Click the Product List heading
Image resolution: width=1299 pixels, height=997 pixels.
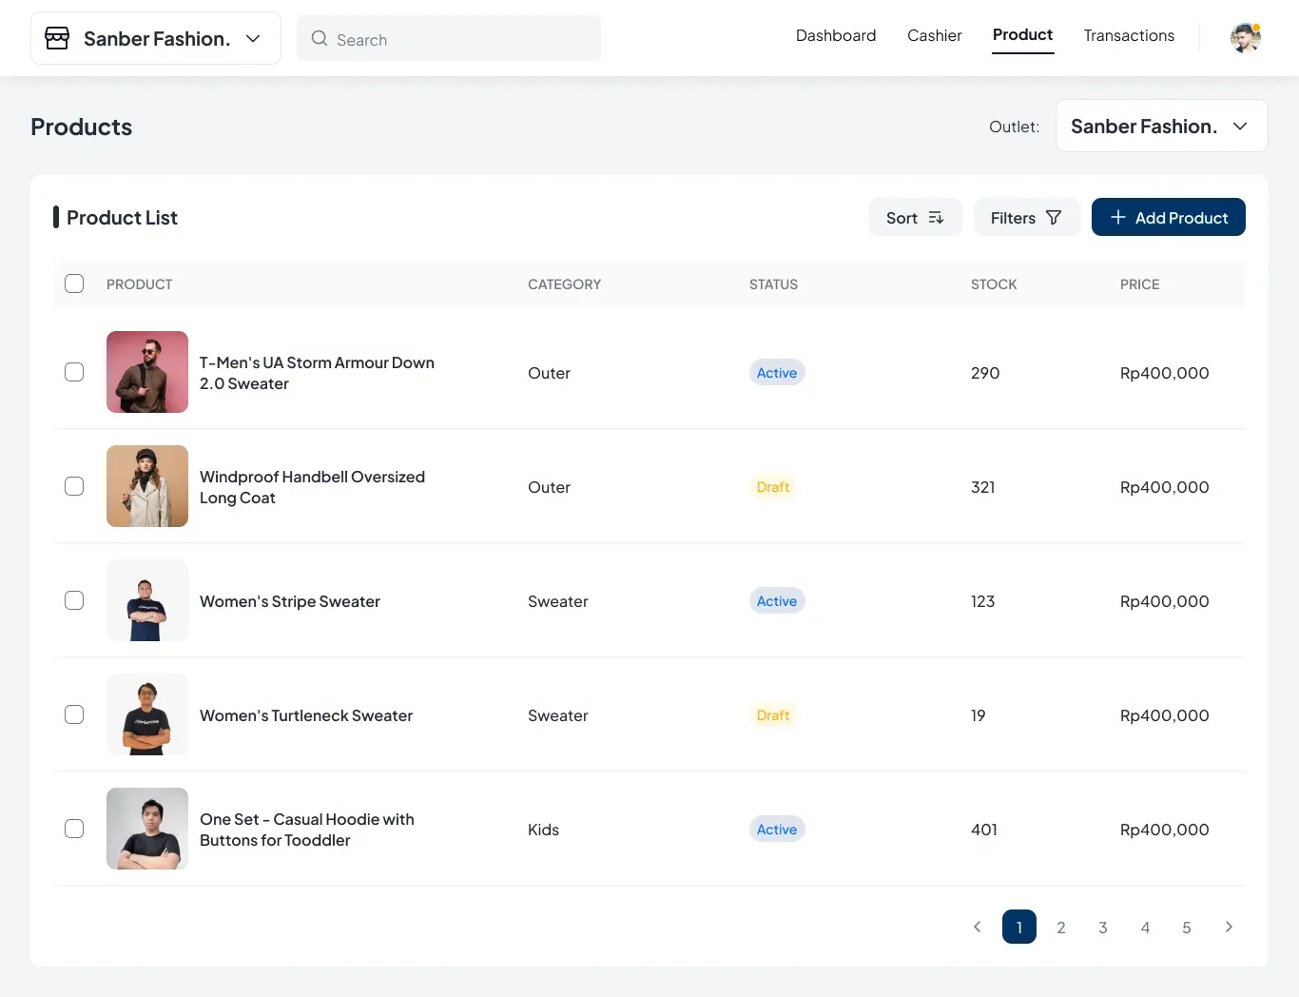coord(122,218)
